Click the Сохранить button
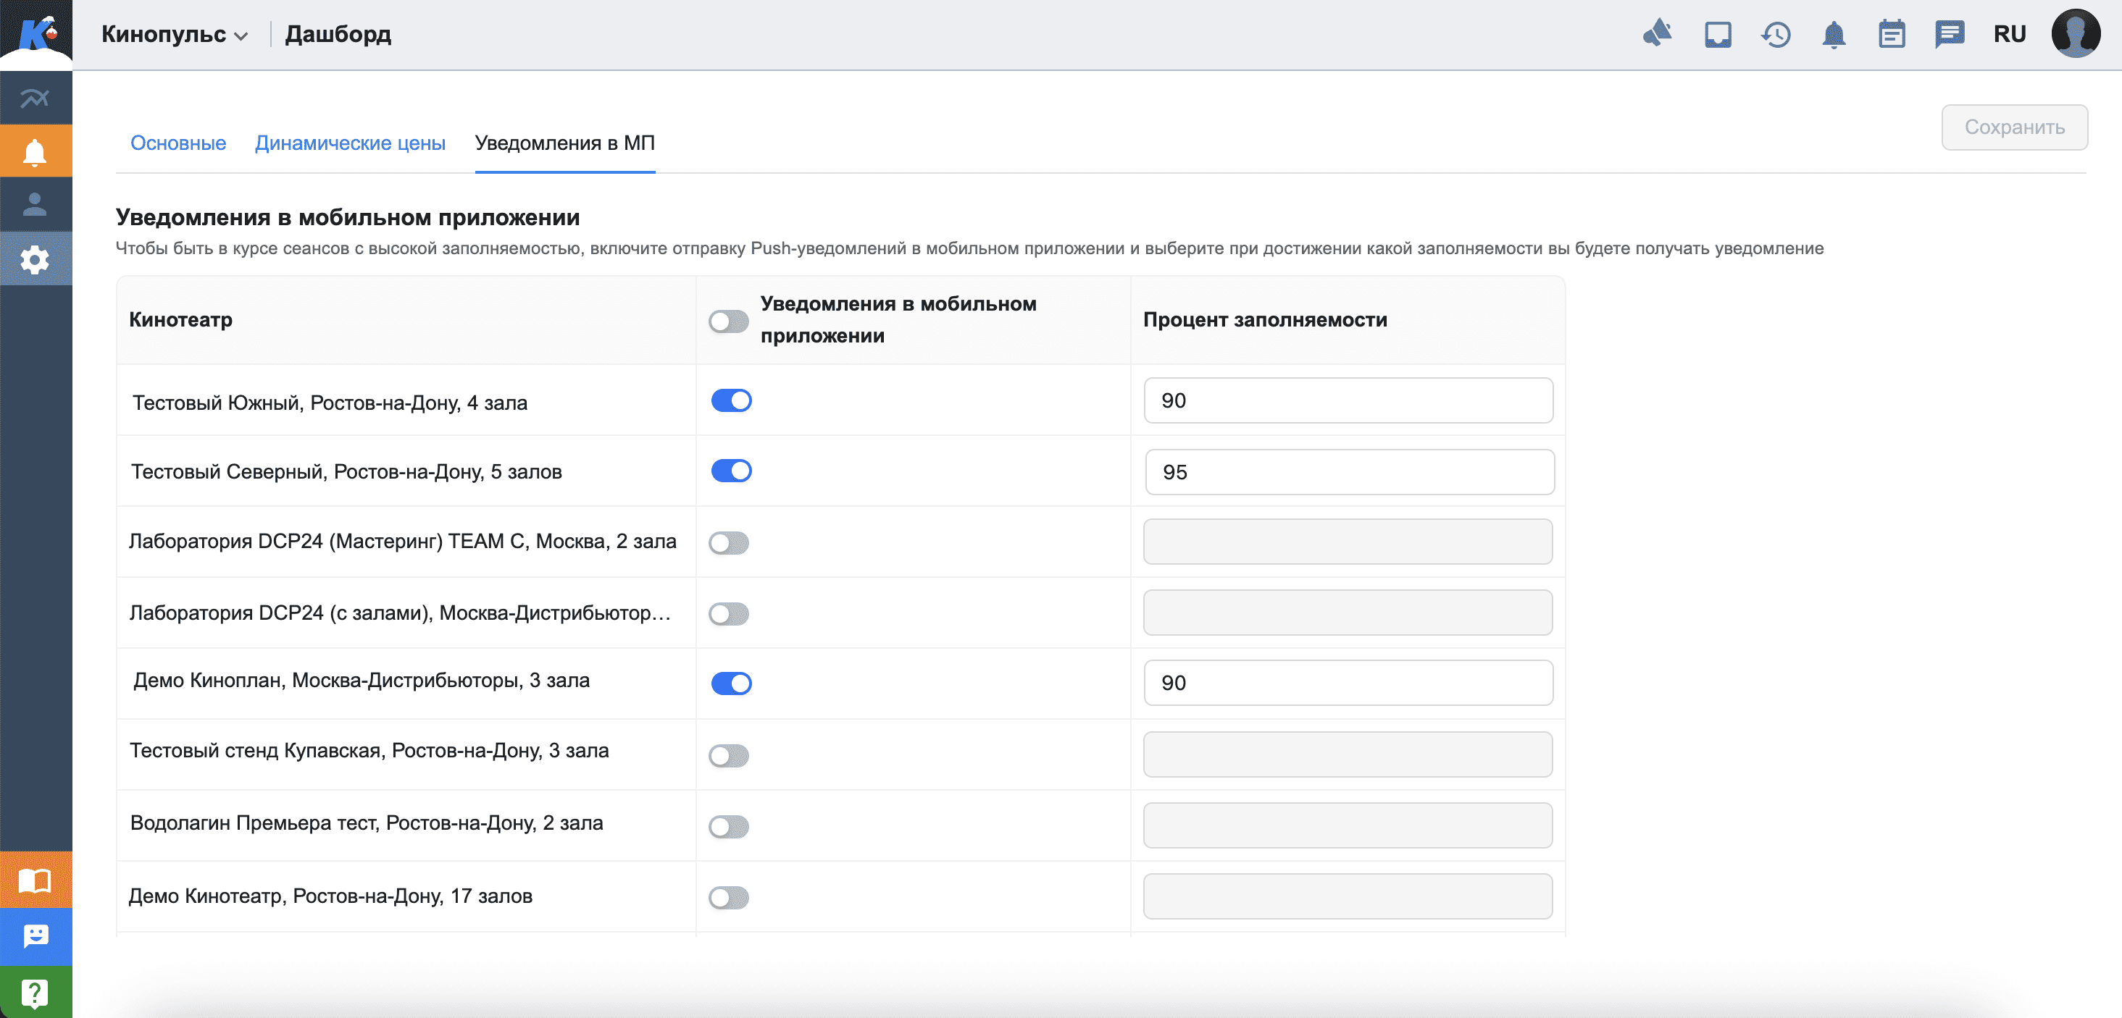 tap(2014, 127)
